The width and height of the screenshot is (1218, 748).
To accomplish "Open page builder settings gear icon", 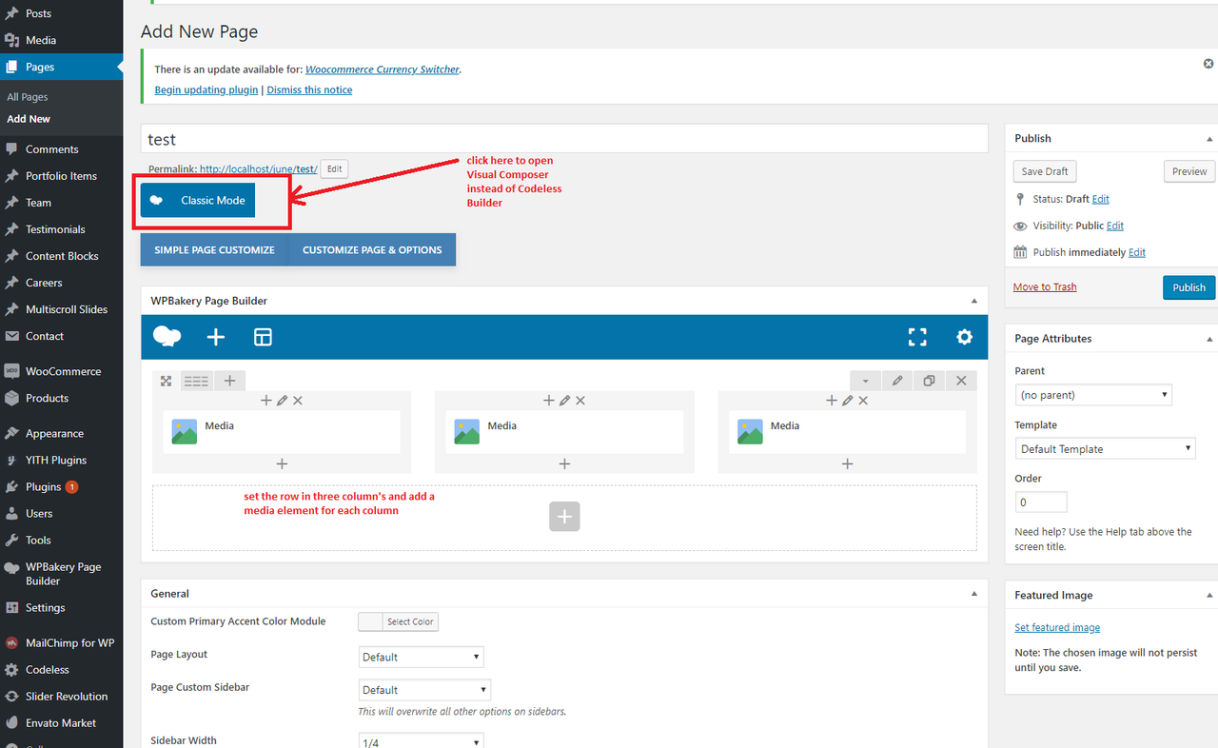I will 965,337.
